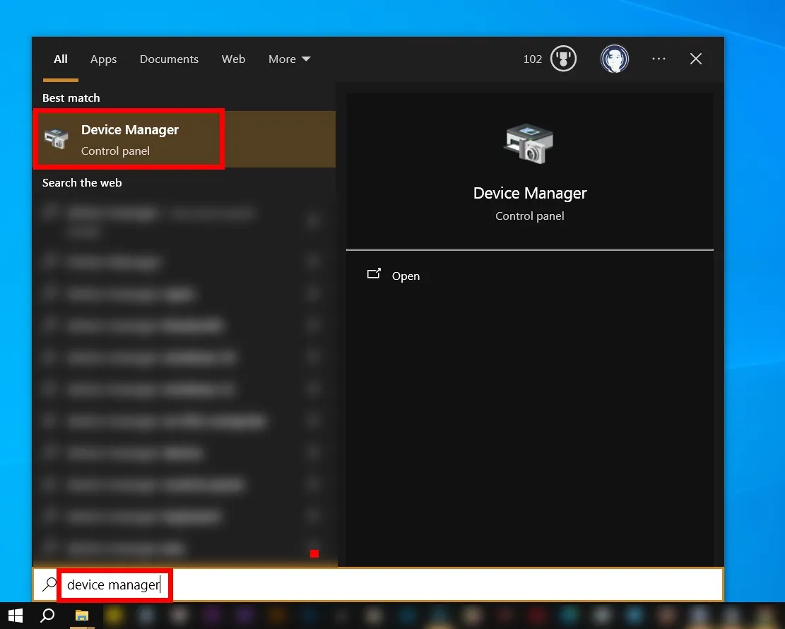Click the insert arrow on the first web suggestion
This screenshot has height=629, width=785.
313,221
